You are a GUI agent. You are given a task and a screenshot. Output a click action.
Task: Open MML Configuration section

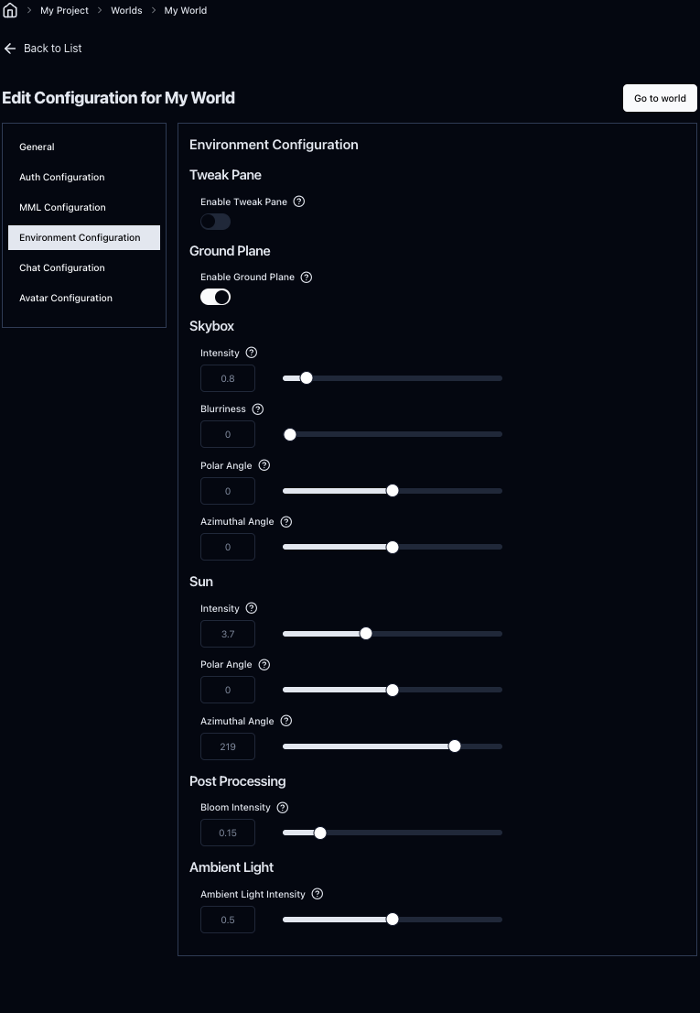62,207
